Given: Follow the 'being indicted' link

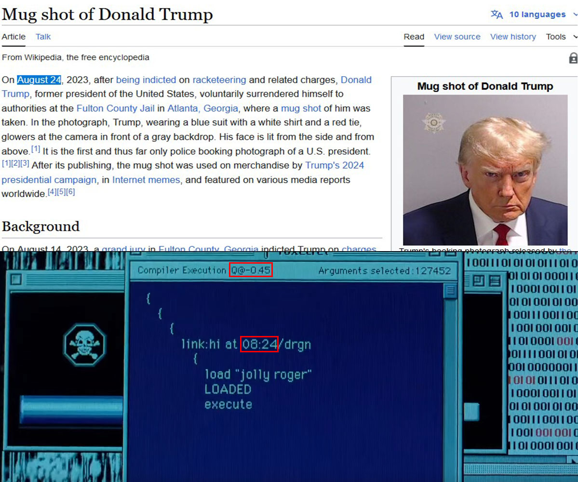Looking at the screenshot, I should click(x=146, y=80).
